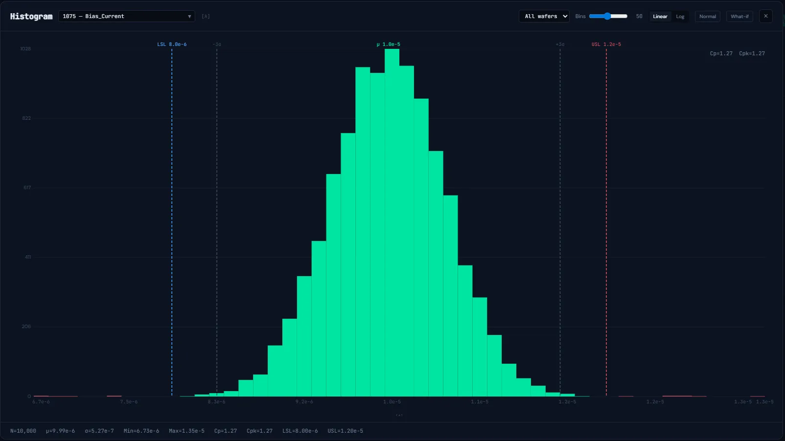Click the [A] unit indicator icon
The image size is (785, 441).
tap(206, 16)
